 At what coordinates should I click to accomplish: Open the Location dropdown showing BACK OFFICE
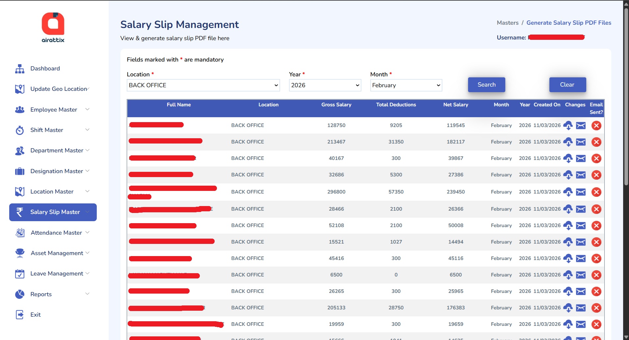click(x=203, y=85)
